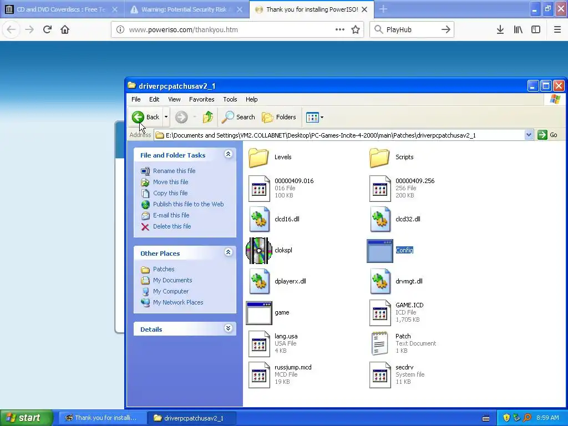Click Rename this file link
This screenshot has width=568, height=426.
pyautogui.click(x=174, y=171)
